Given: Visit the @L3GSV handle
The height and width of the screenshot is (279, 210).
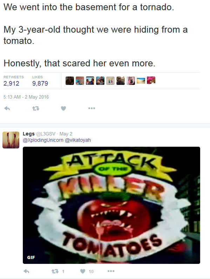Looking at the screenshot, I should coord(46,134).
